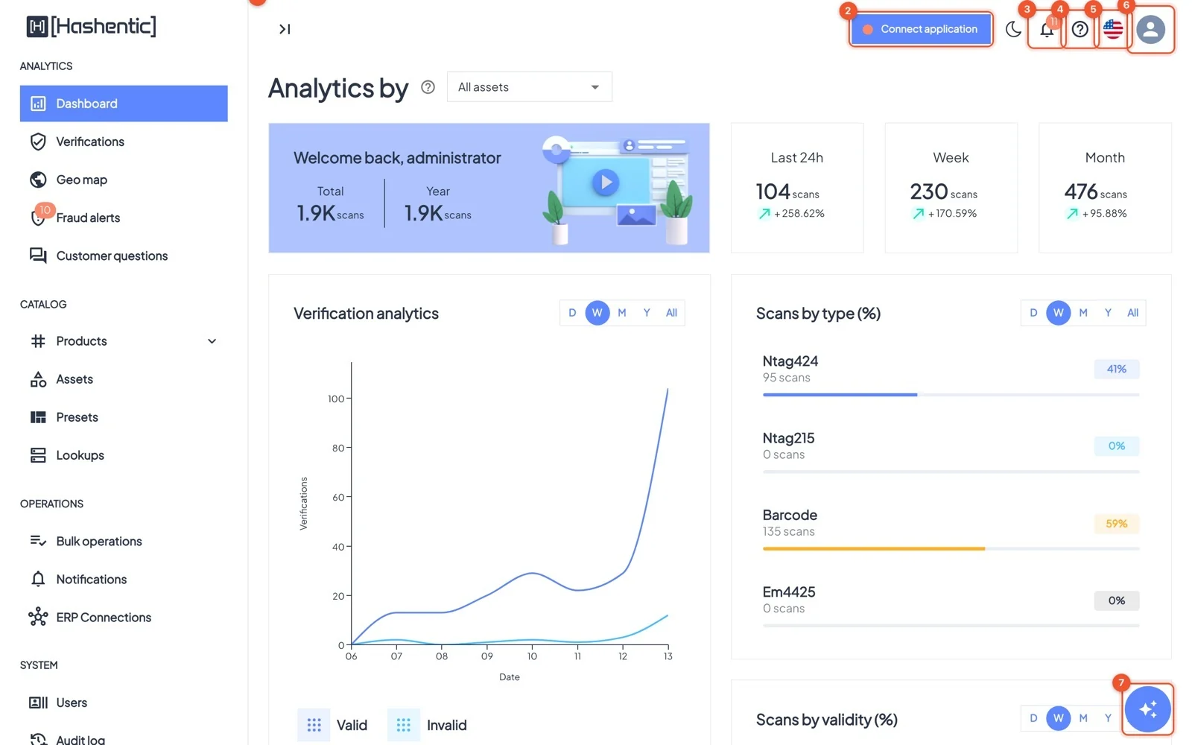The width and height of the screenshot is (1192, 745).
Task: Click the Last 24h scans card
Action: [x=797, y=188]
